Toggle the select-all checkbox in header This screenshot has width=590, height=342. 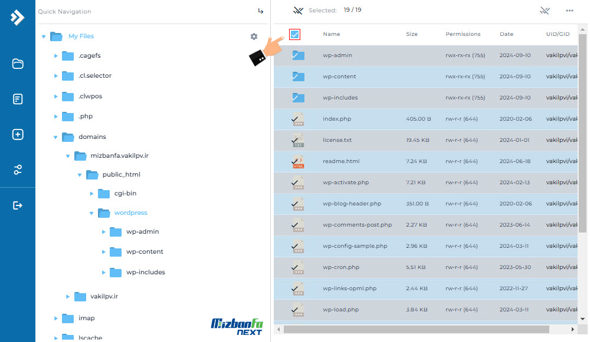[x=294, y=35]
